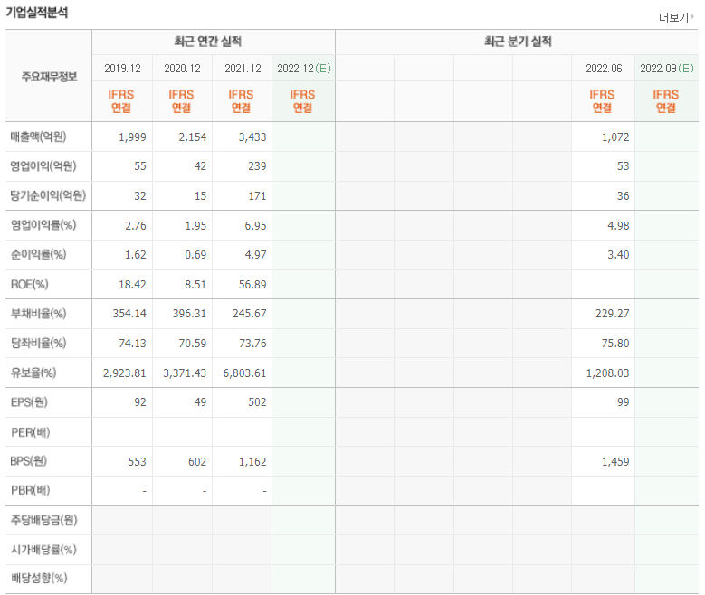Screen dimensions: 705x595
Task: Click the 최근 분기 실적 header
Action: click(518, 42)
